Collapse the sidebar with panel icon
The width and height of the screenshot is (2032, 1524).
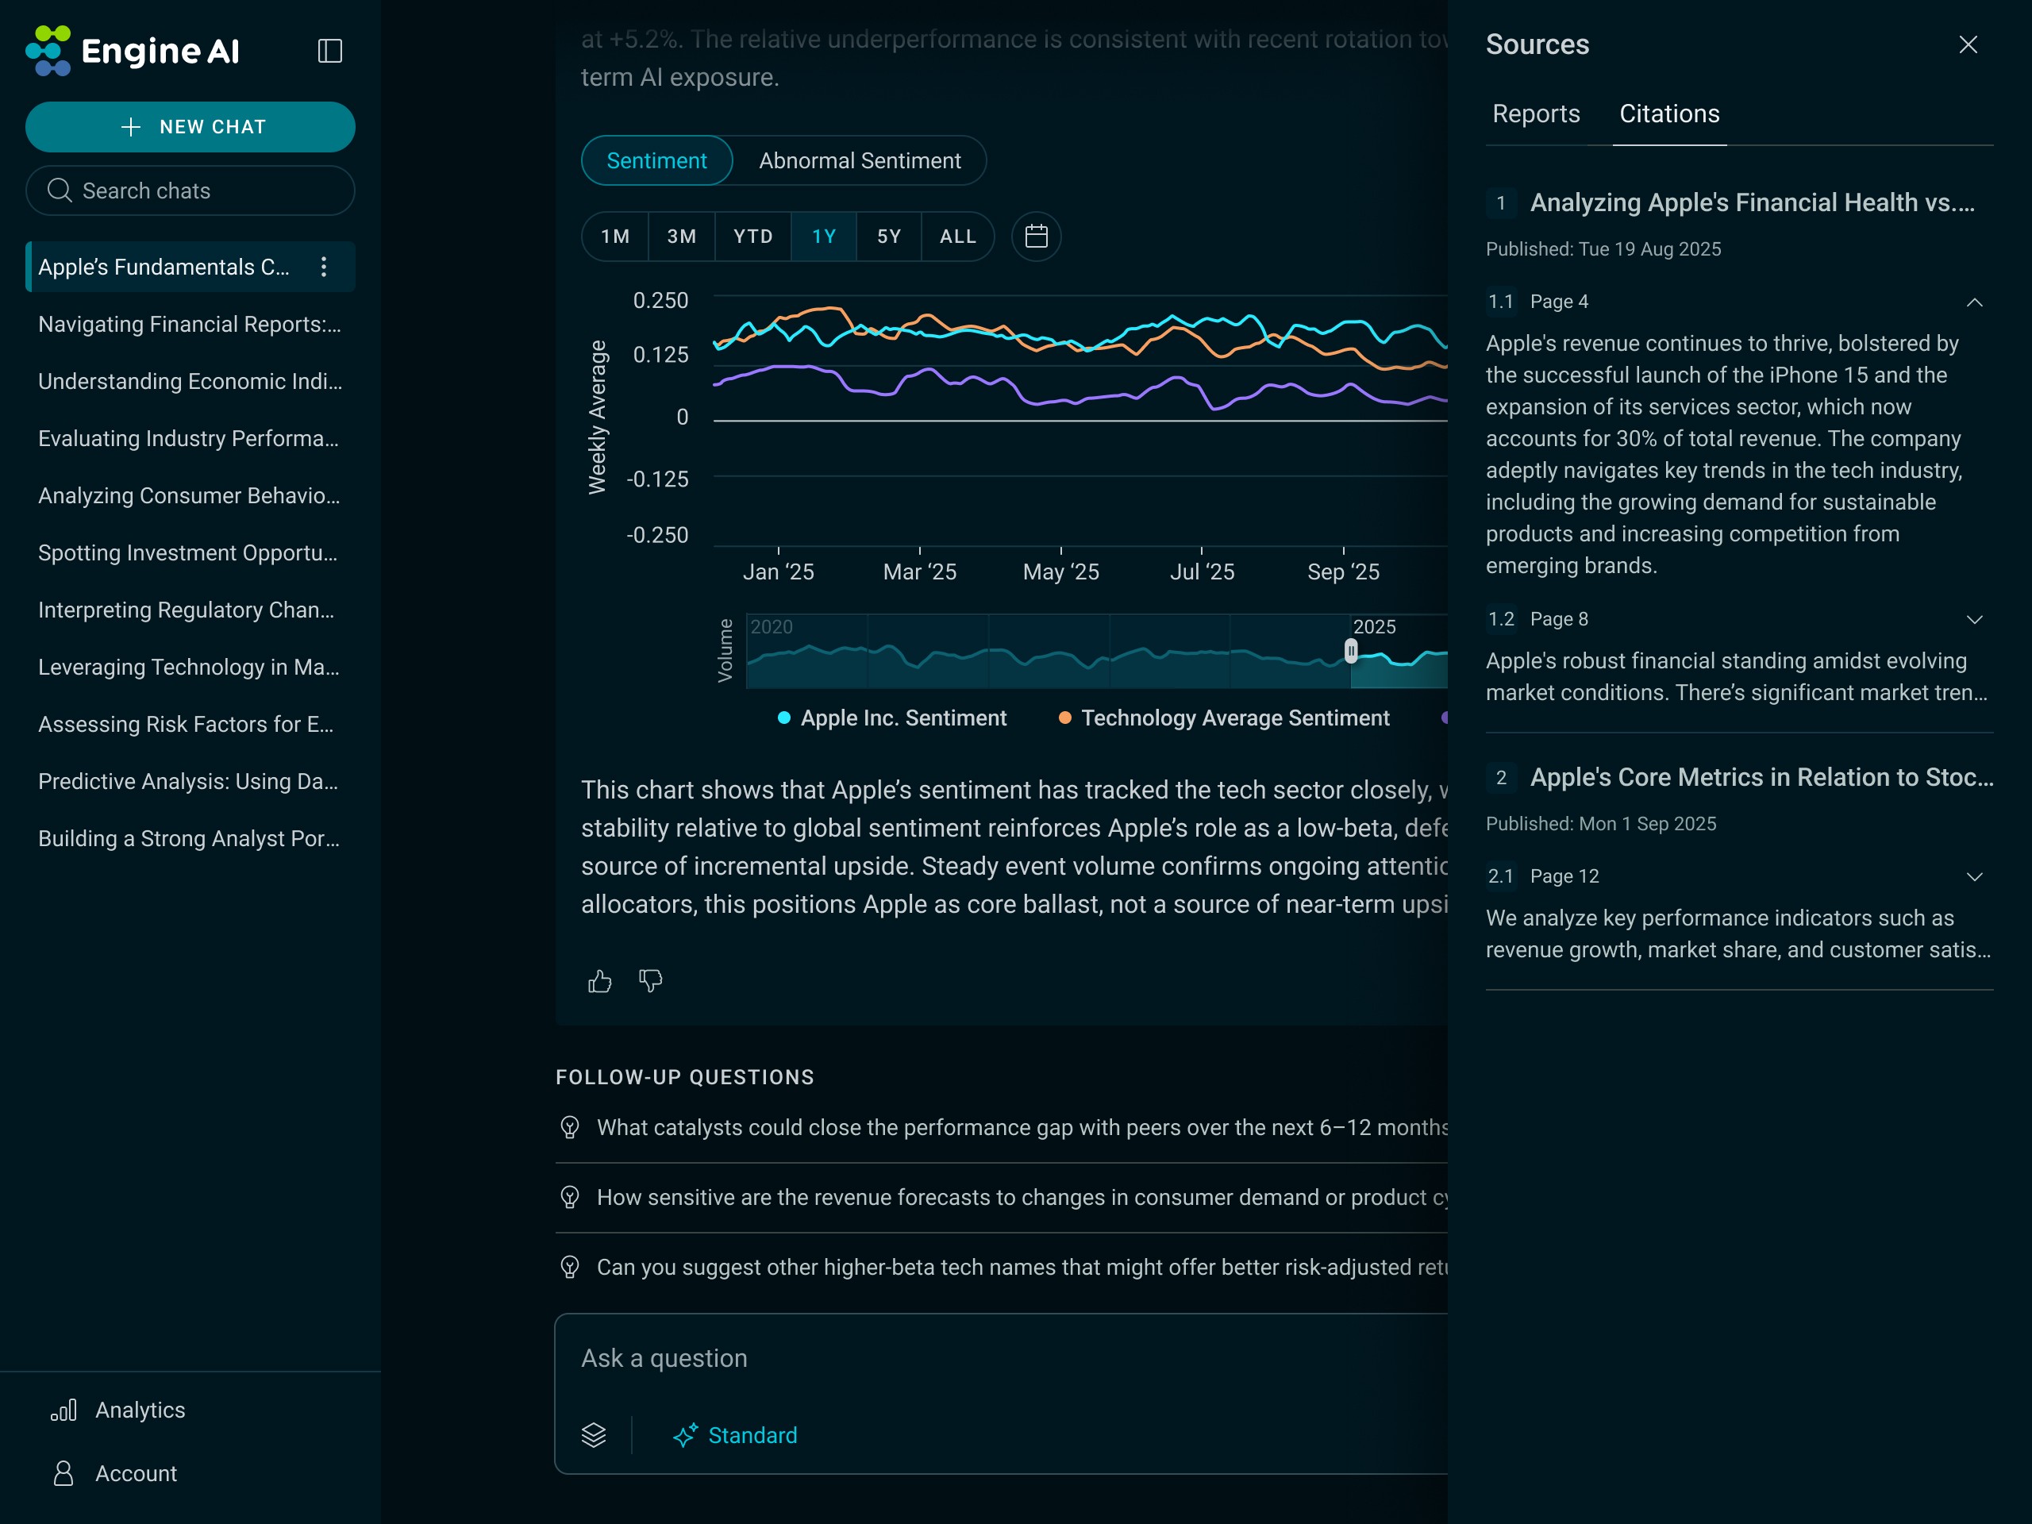tap(329, 51)
